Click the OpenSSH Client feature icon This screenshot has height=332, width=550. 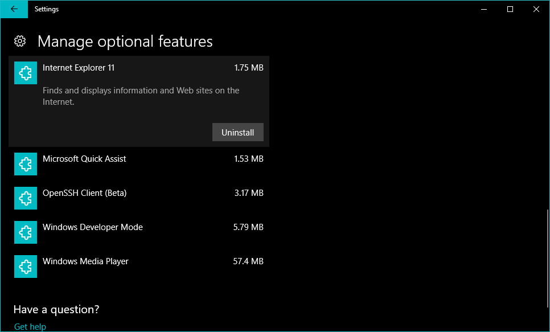pyautogui.click(x=26, y=199)
